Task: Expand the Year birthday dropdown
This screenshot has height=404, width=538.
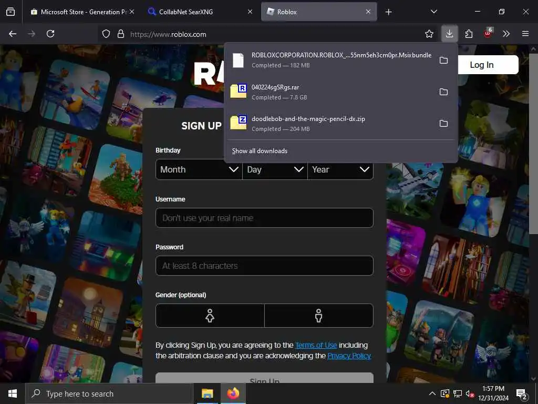Action: click(340, 169)
